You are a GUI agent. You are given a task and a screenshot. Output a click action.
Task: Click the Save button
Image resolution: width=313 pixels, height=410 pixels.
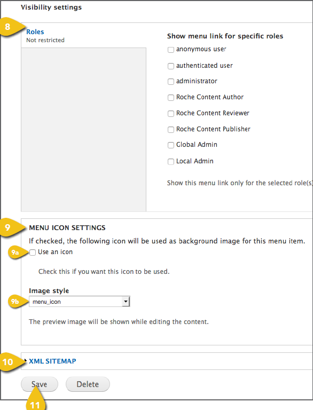[x=39, y=384]
